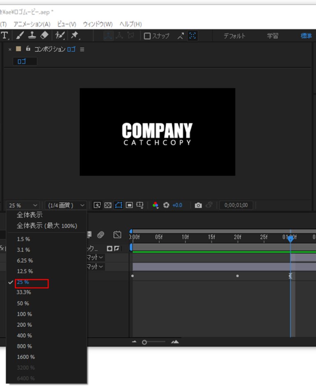Enable the スナップ checkbox
The height and width of the screenshot is (389, 316).
(147, 36)
